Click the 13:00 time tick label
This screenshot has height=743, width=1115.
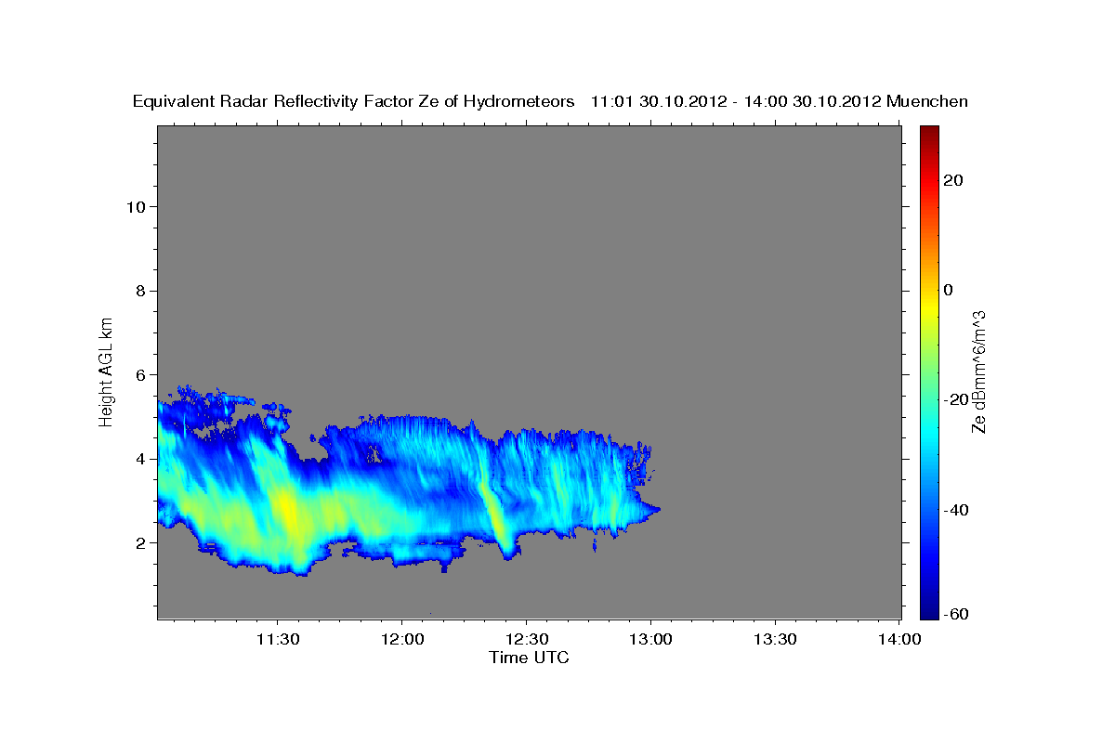(650, 640)
